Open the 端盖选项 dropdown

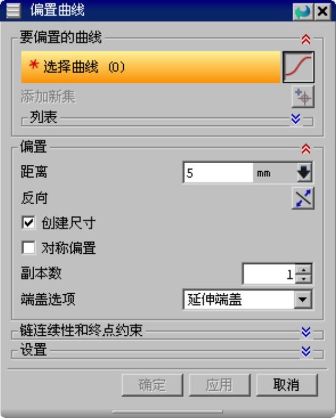pos(303,300)
